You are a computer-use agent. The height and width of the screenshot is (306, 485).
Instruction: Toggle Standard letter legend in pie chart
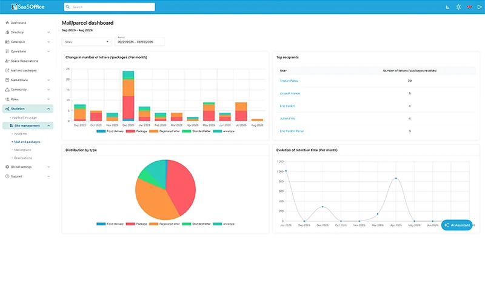coord(196,224)
